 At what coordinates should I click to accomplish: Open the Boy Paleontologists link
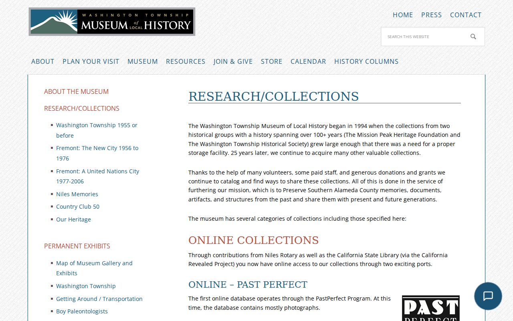click(82, 311)
